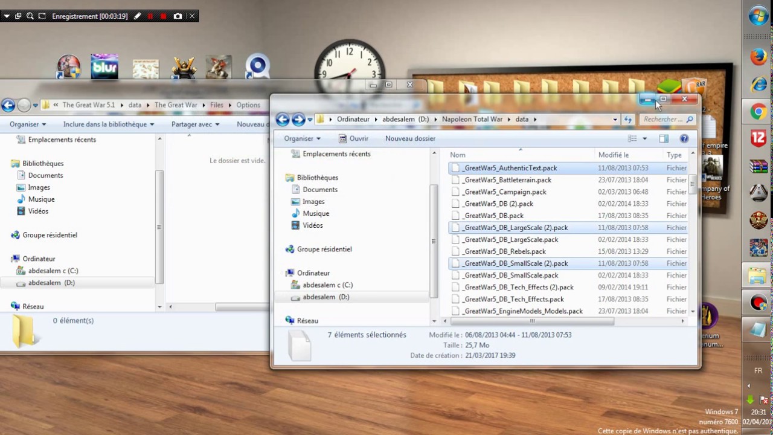Create a Nouveau dossier in data folder
Viewport: 773px width, 435px height.
click(x=410, y=138)
